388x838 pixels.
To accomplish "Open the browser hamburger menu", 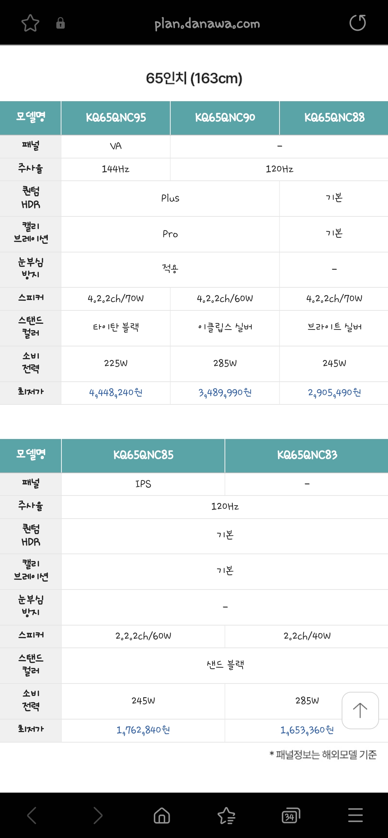I will pyautogui.click(x=355, y=815).
